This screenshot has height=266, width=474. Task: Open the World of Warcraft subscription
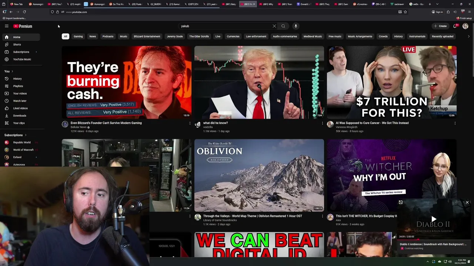21,150
